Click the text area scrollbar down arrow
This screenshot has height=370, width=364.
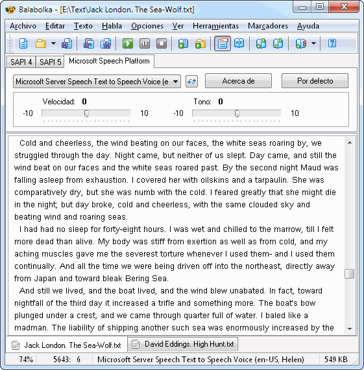pos(350,329)
